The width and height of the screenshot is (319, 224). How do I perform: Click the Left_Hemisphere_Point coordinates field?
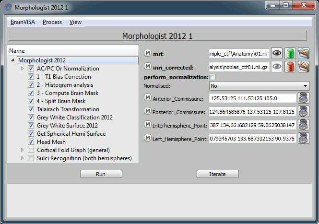pos(252,139)
